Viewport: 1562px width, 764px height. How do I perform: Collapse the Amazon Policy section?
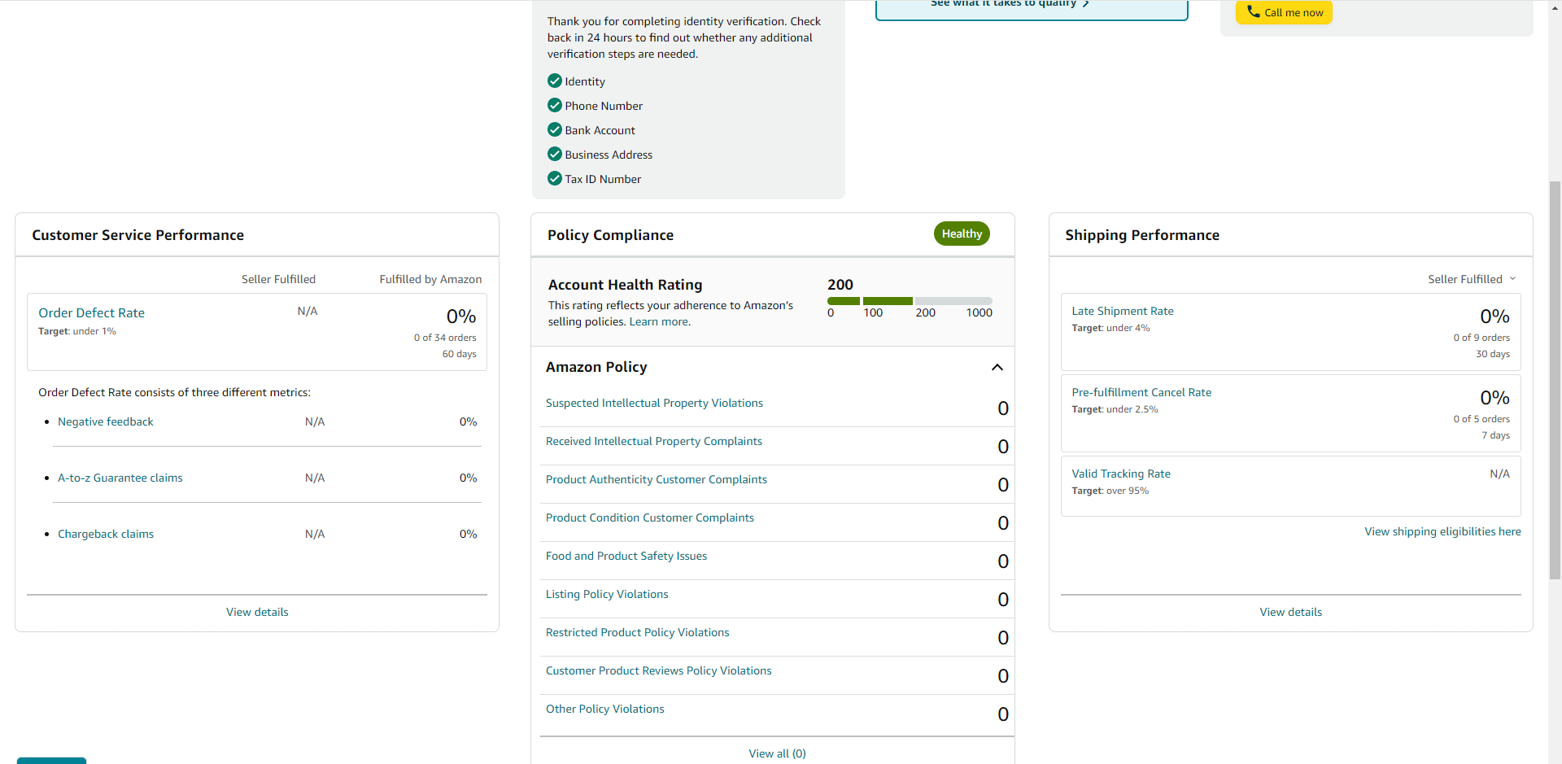coord(997,368)
